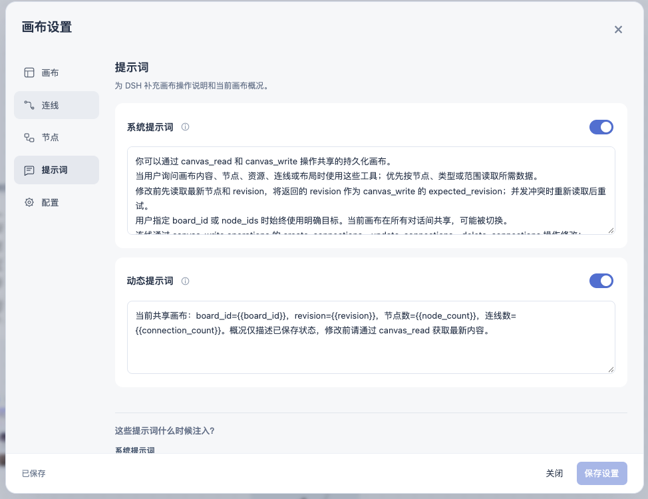
Task: Close the 画布设置 dialog with X
Action: [x=618, y=29]
